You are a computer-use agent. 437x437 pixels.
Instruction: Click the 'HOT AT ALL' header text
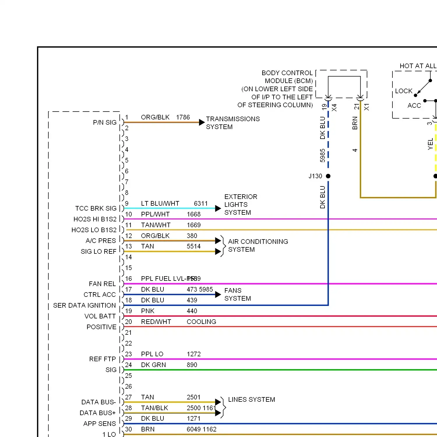click(x=418, y=66)
